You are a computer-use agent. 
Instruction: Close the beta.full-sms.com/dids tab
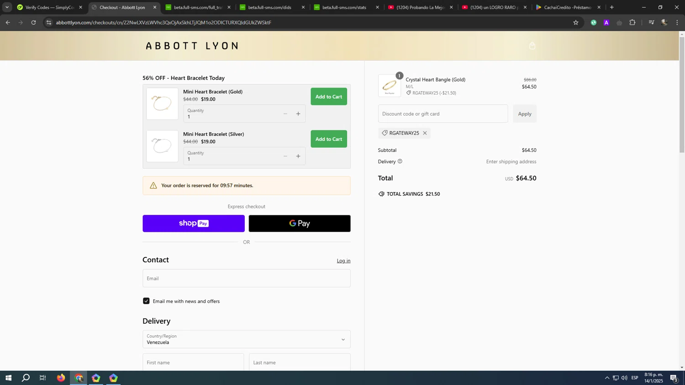point(303,7)
